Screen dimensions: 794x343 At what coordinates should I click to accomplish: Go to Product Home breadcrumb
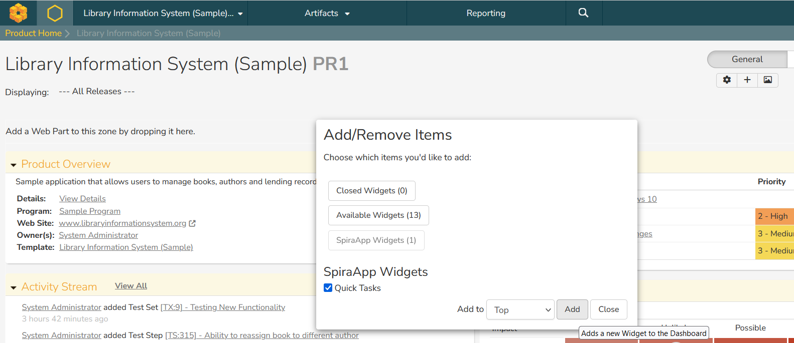tap(33, 33)
